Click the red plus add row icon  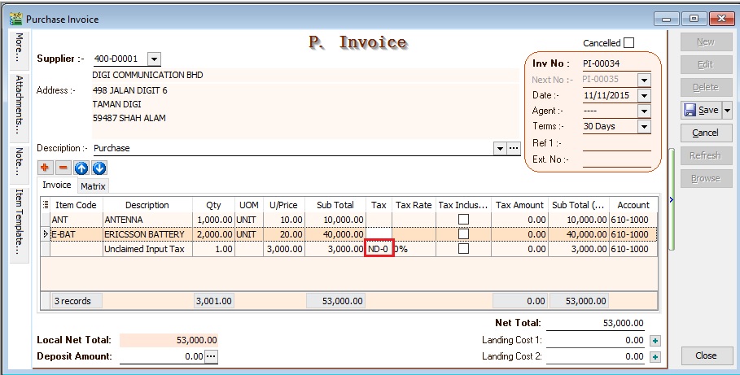coord(45,168)
